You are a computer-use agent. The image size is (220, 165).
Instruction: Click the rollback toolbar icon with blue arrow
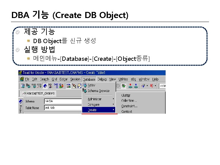click(x=136, y=86)
